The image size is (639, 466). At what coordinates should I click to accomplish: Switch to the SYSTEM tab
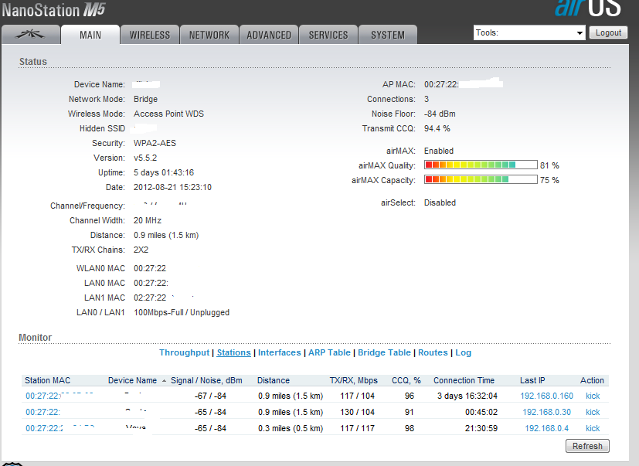click(388, 35)
